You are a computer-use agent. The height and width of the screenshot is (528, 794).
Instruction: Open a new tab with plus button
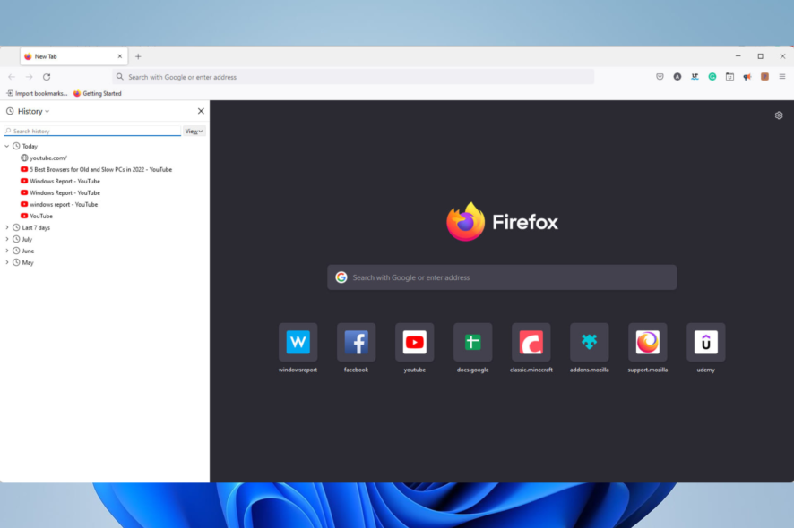click(138, 56)
